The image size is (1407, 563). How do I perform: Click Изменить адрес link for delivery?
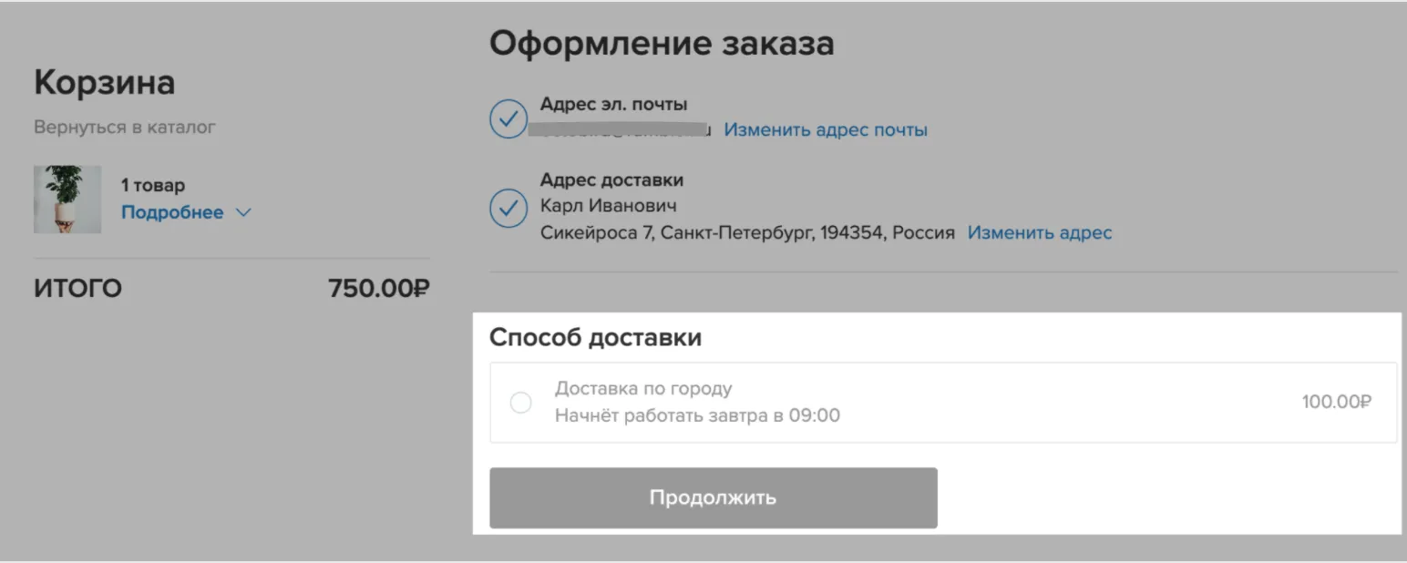pos(1040,232)
